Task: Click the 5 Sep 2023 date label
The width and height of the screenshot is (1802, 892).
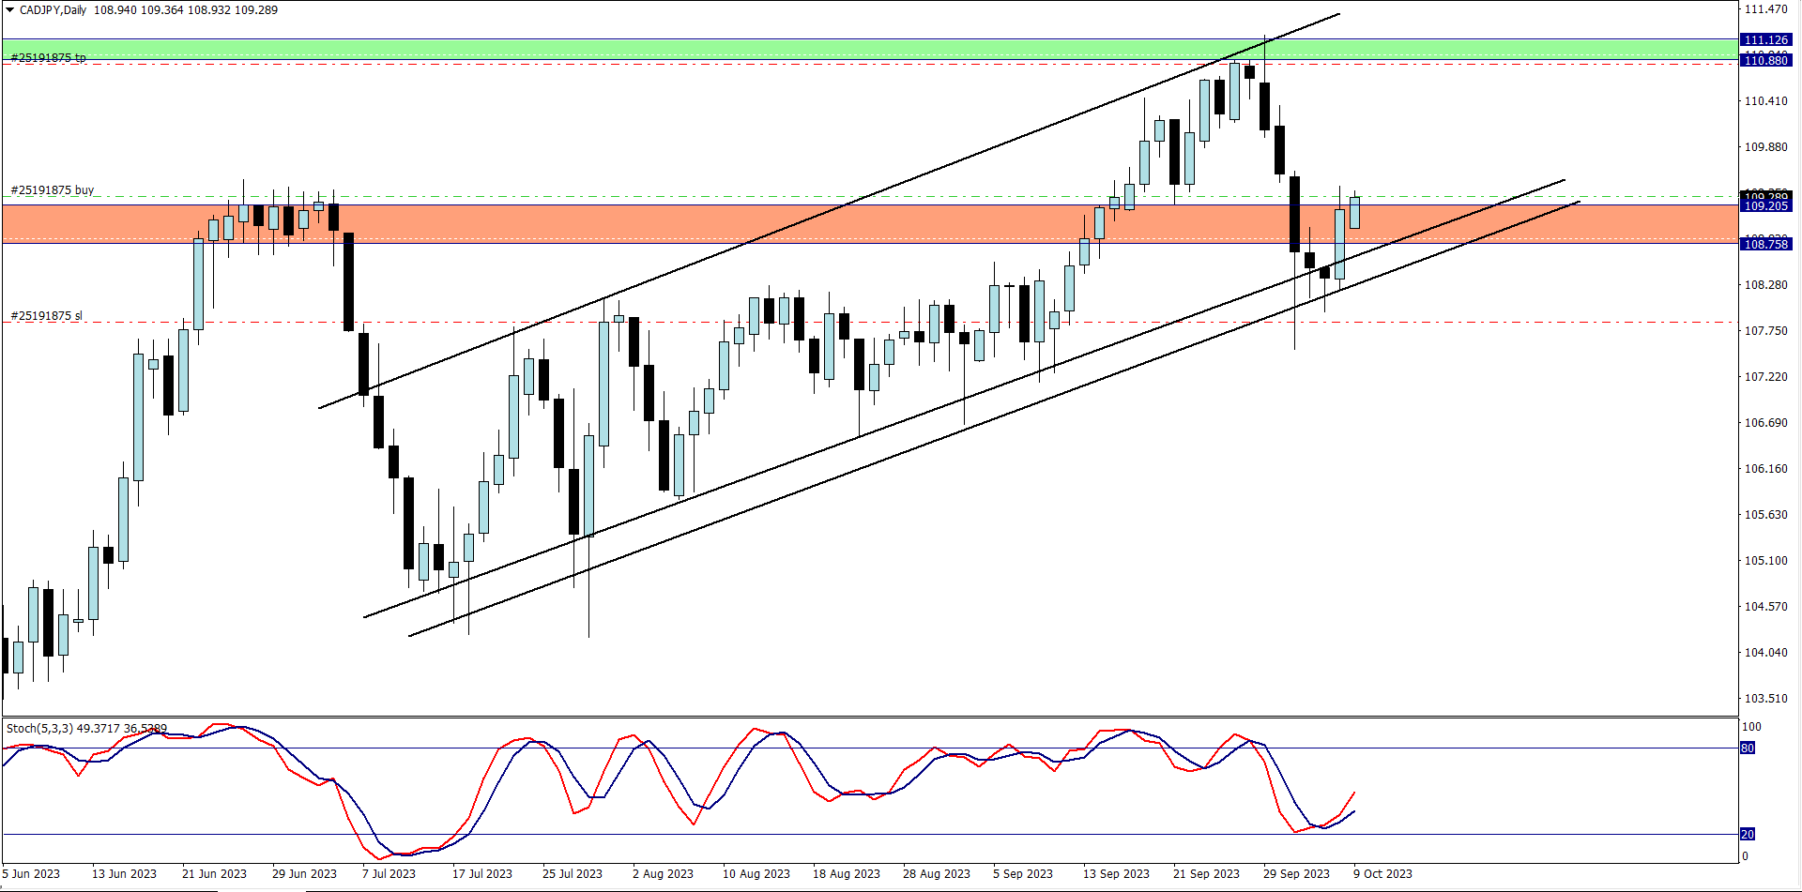Action: pos(1023,874)
